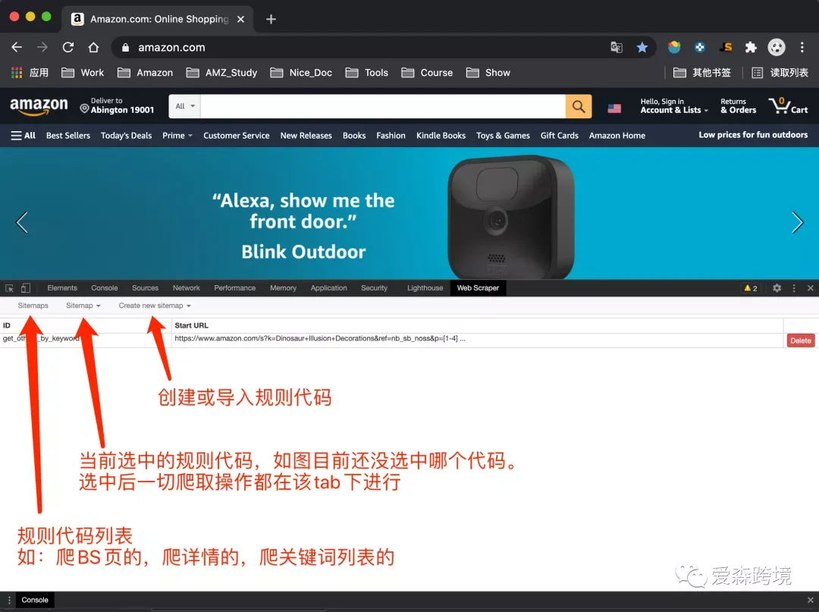Screen dimensions: 819x612
Task: Click the Best Sellers link
Action: click(68, 136)
